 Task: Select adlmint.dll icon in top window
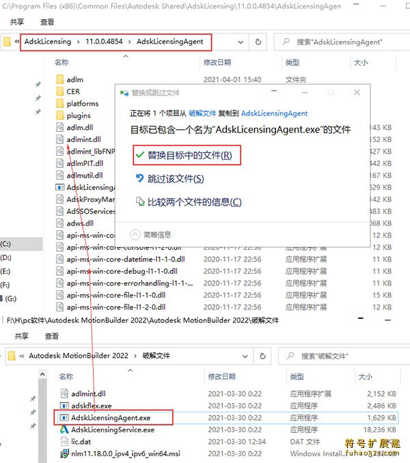click(60, 139)
